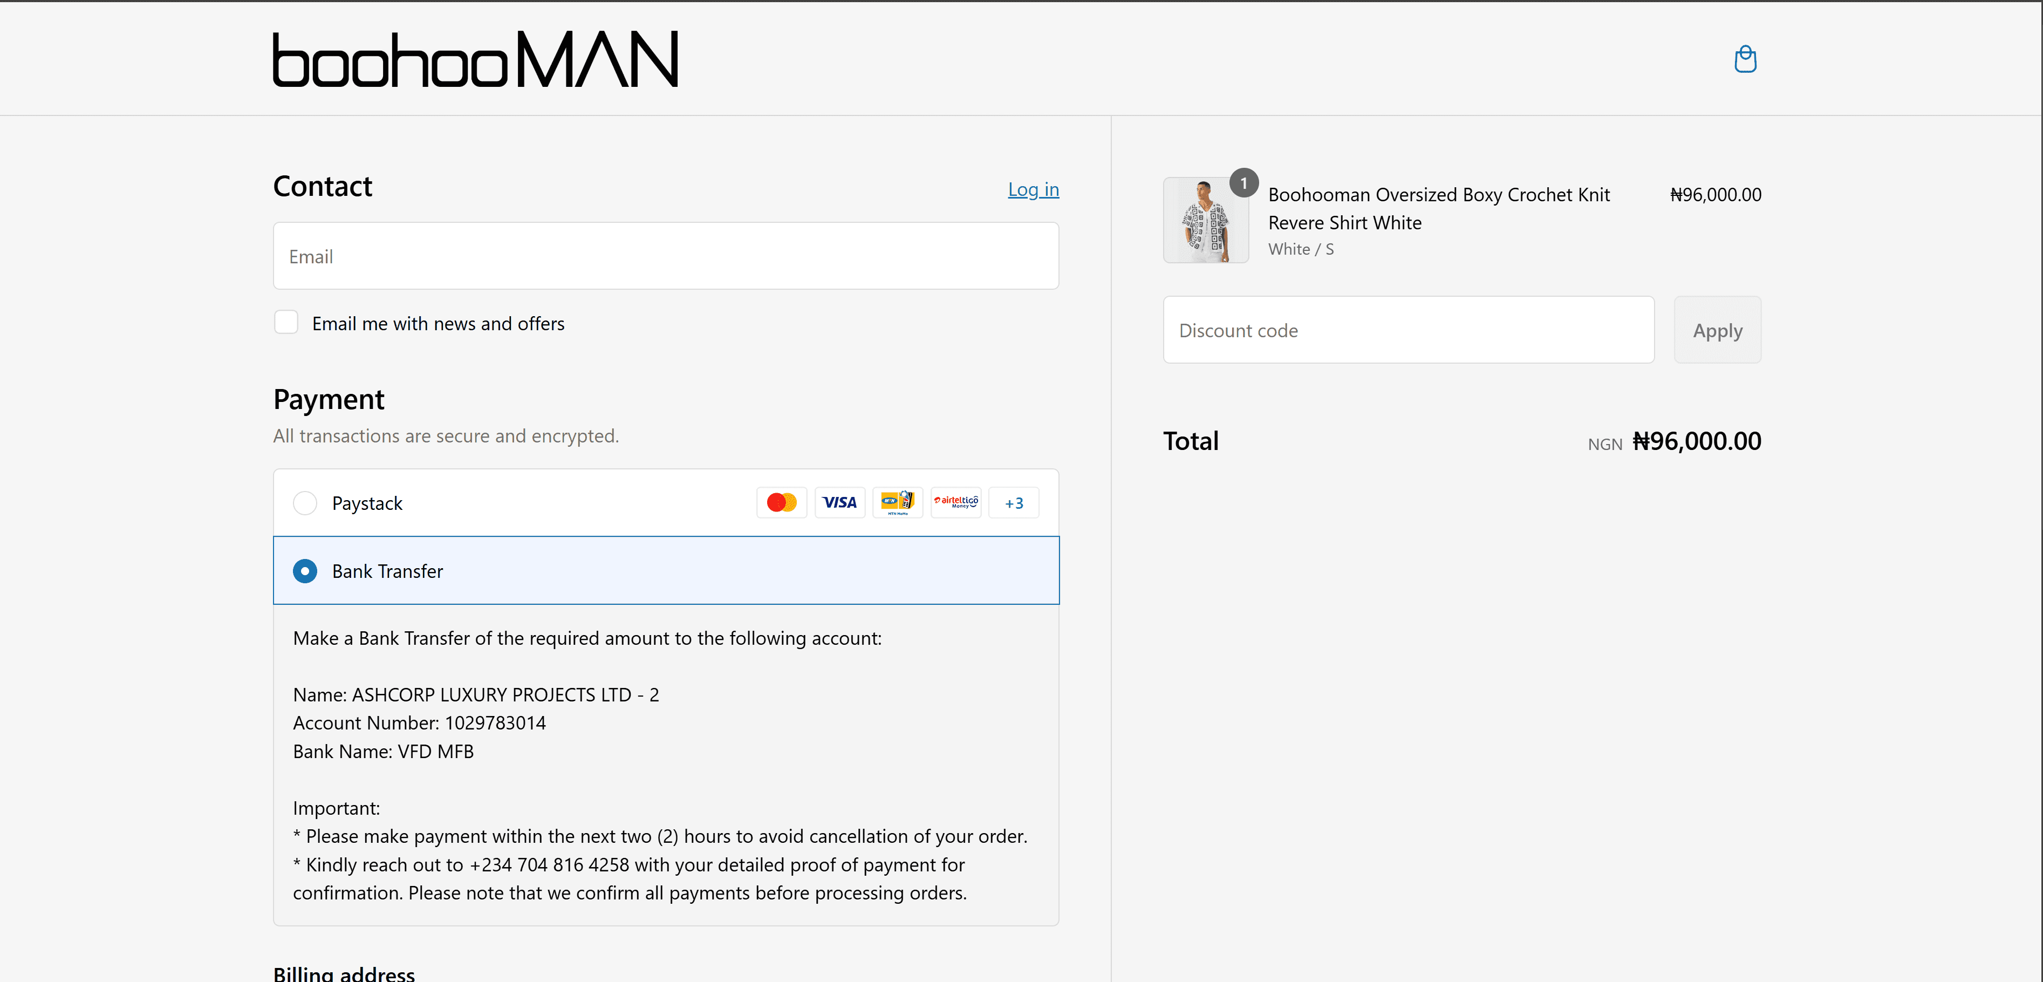Click the Bank Transfer option label
Viewport: 2043px width, 982px height.
coord(387,571)
